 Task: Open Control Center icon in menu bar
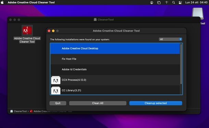[x=180, y=2]
